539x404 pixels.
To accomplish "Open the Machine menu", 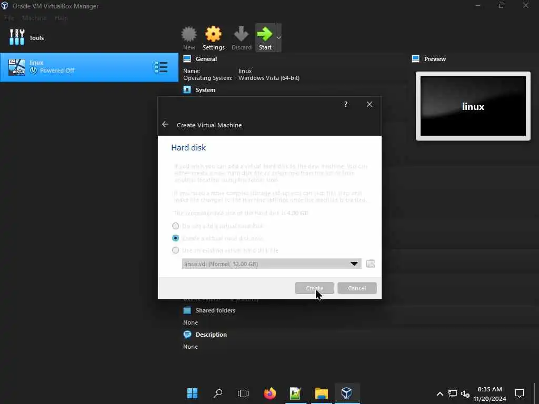I will (34, 18).
